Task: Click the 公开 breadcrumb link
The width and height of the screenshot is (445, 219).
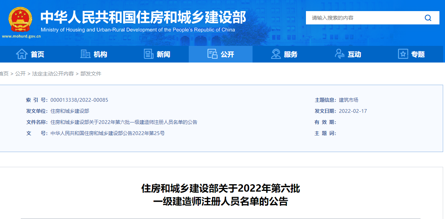Action: click(x=20, y=74)
